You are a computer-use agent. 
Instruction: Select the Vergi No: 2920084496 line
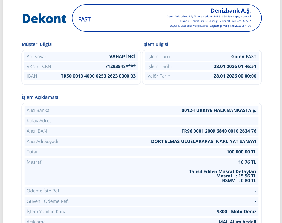click(210, 26)
